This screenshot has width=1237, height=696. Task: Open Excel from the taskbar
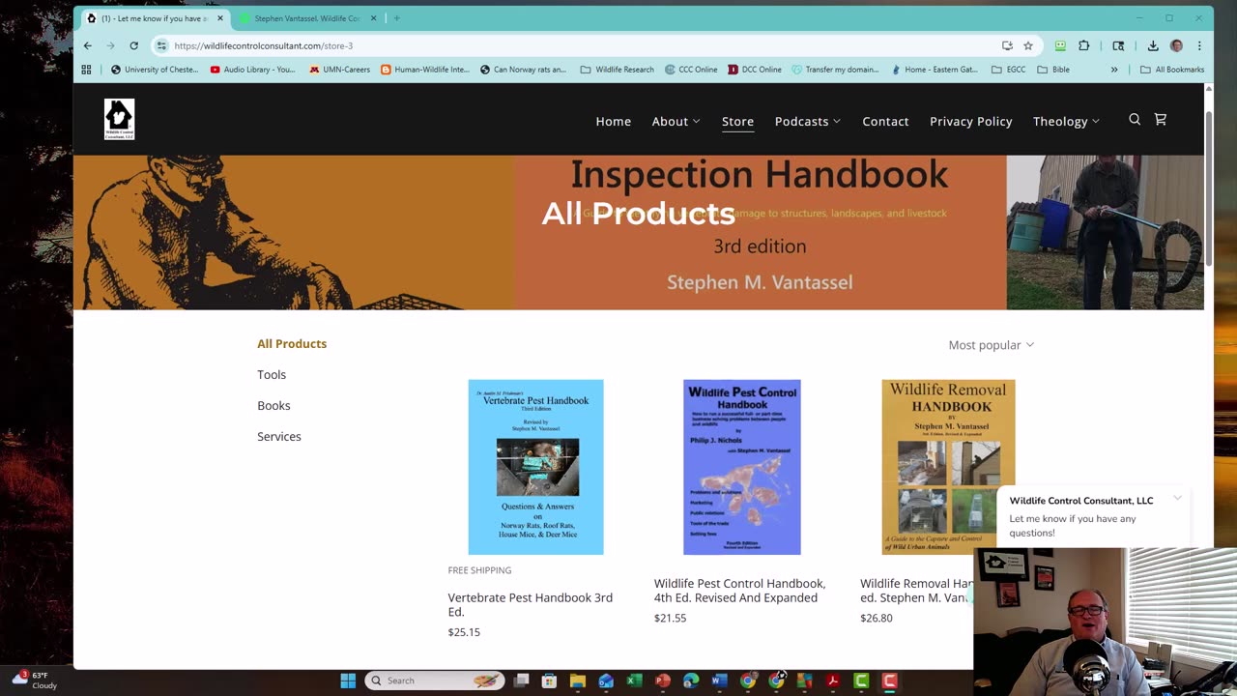(x=634, y=681)
